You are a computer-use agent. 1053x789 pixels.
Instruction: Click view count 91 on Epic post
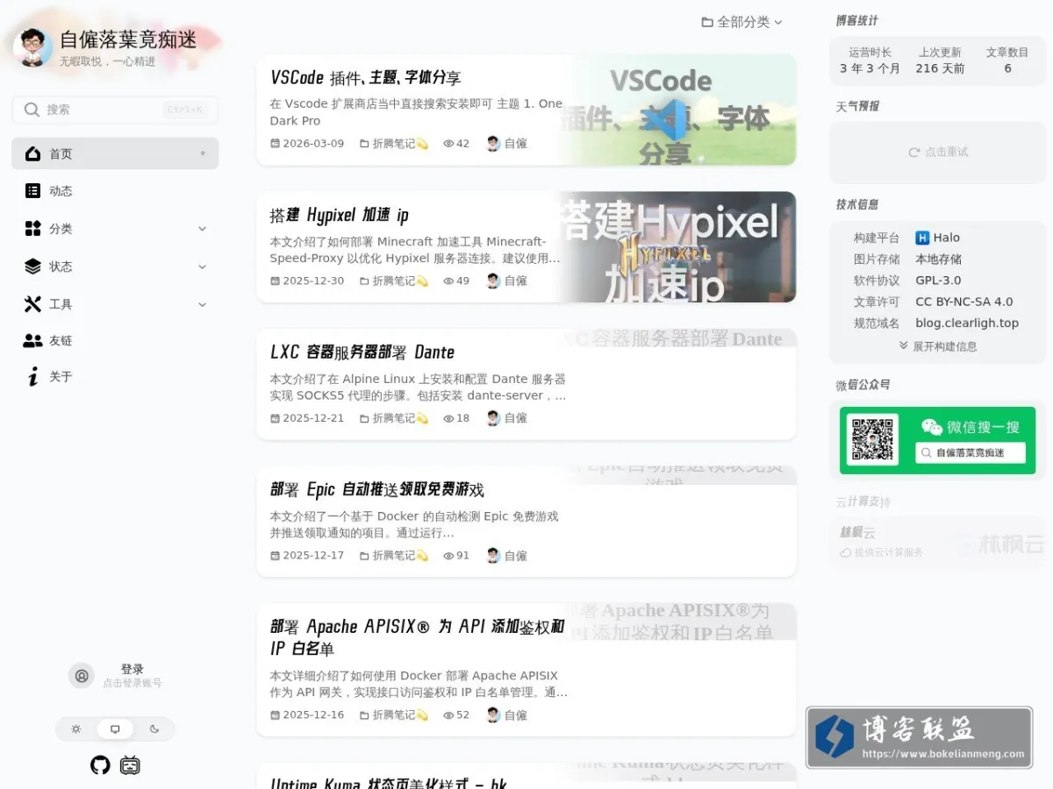pyautogui.click(x=456, y=556)
